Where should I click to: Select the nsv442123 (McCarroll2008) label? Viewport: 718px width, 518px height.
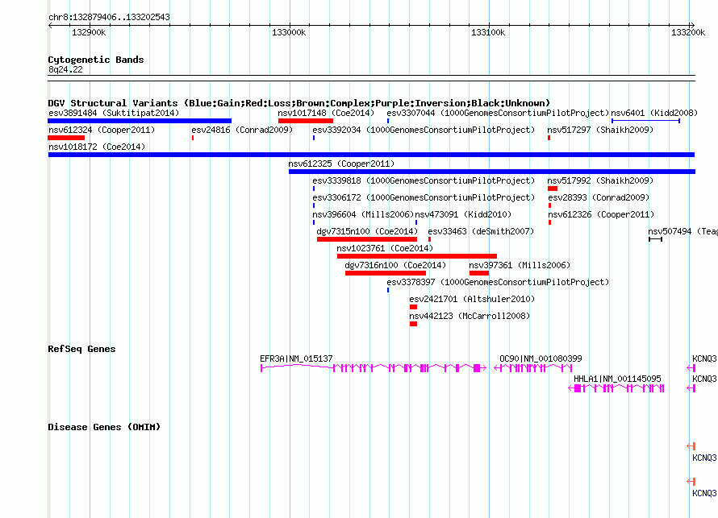coord(470,316)
